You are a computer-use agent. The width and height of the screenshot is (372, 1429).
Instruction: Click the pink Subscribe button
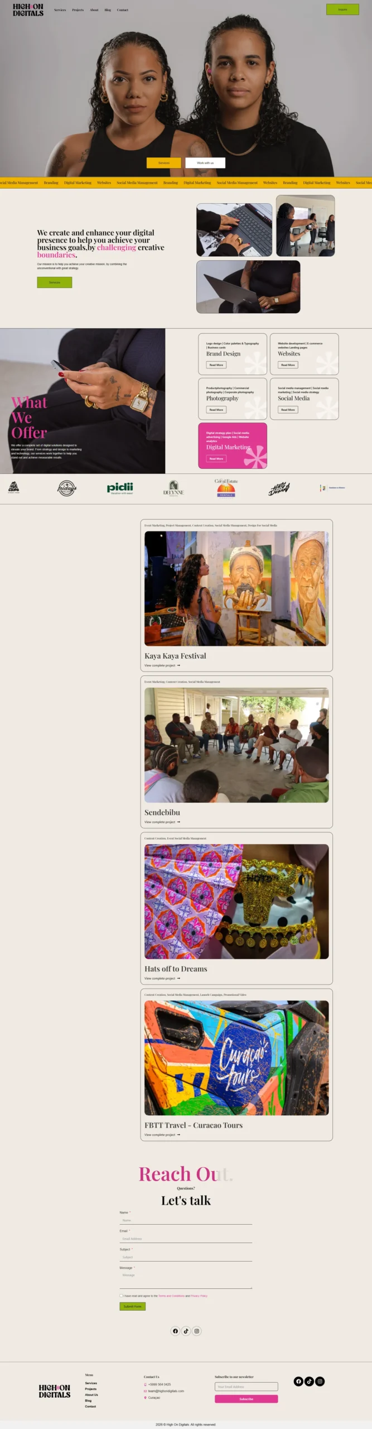tap(246, 1399)
